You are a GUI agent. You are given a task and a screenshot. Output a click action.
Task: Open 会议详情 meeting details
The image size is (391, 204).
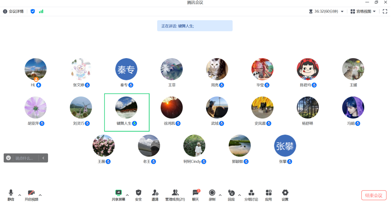click(13, 11)
